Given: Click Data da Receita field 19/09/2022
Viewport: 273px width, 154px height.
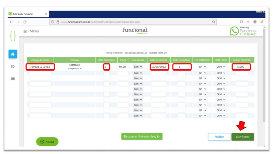Looking at the screenshot, I should [159, 67].
